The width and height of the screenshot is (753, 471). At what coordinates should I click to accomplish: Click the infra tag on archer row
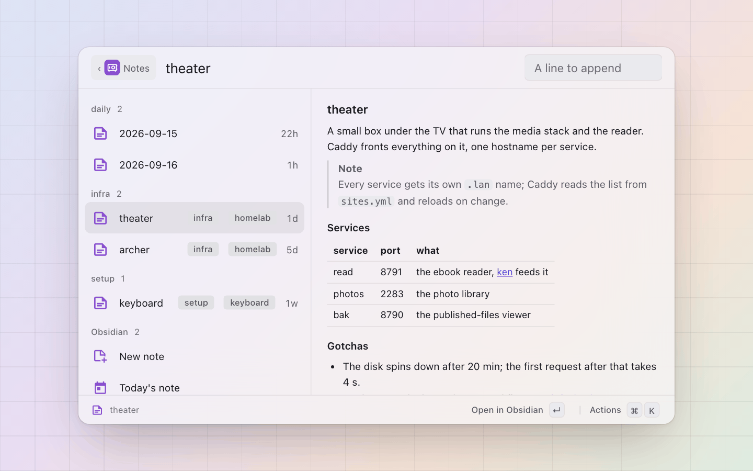point(203,250)
